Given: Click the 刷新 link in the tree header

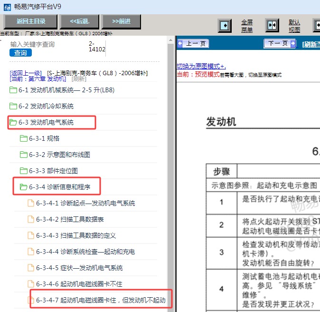Looking at the screenshot, I should (79, 79).
